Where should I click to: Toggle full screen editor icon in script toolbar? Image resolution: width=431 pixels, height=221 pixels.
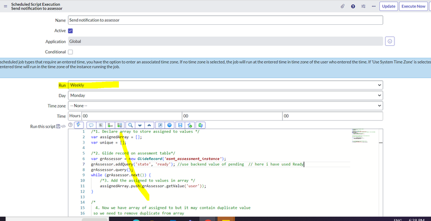[x=160, y=125]
